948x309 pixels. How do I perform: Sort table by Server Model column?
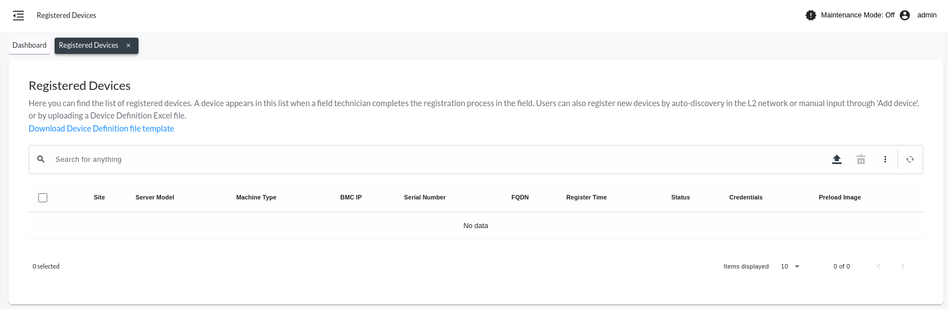pos(155,197)
